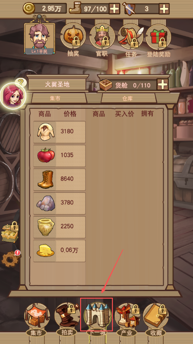This screenshot has width=193, height=344.
Task: Open the 收藏 book collection icon
Action: tap(156, 316)
